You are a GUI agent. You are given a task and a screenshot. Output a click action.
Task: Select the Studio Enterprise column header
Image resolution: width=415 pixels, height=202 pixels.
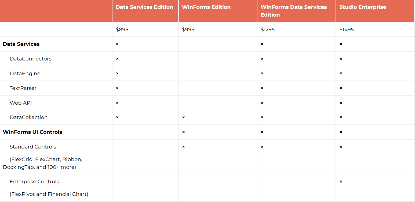[x=363, y=7]
